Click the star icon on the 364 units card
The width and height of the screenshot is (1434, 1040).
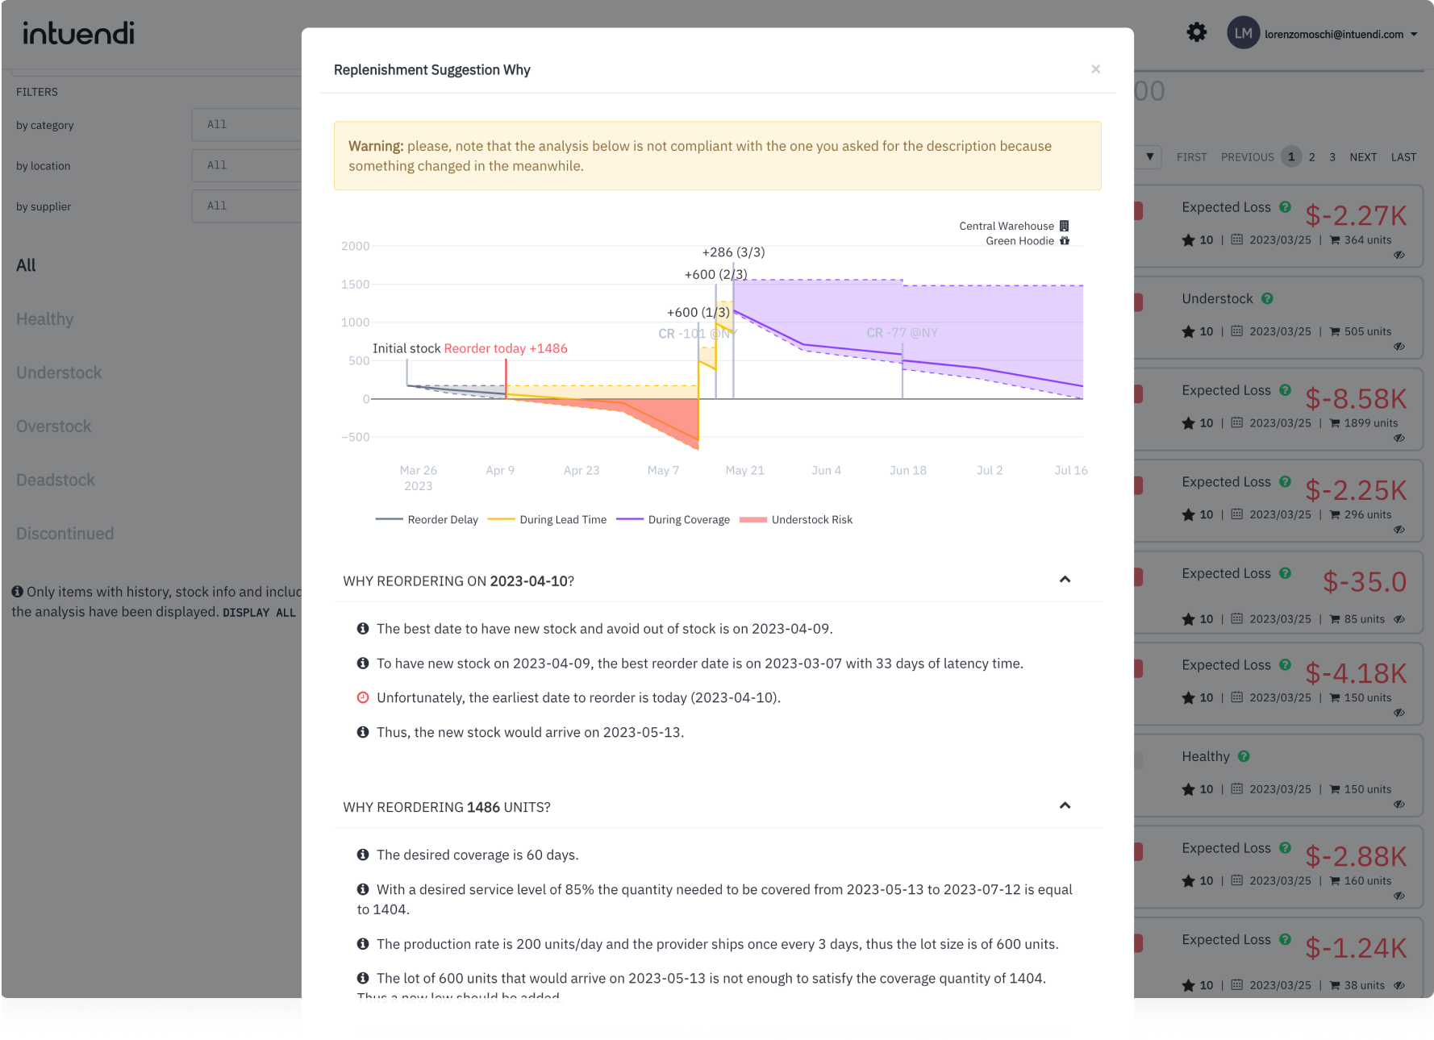click(x=1188, y=240)
